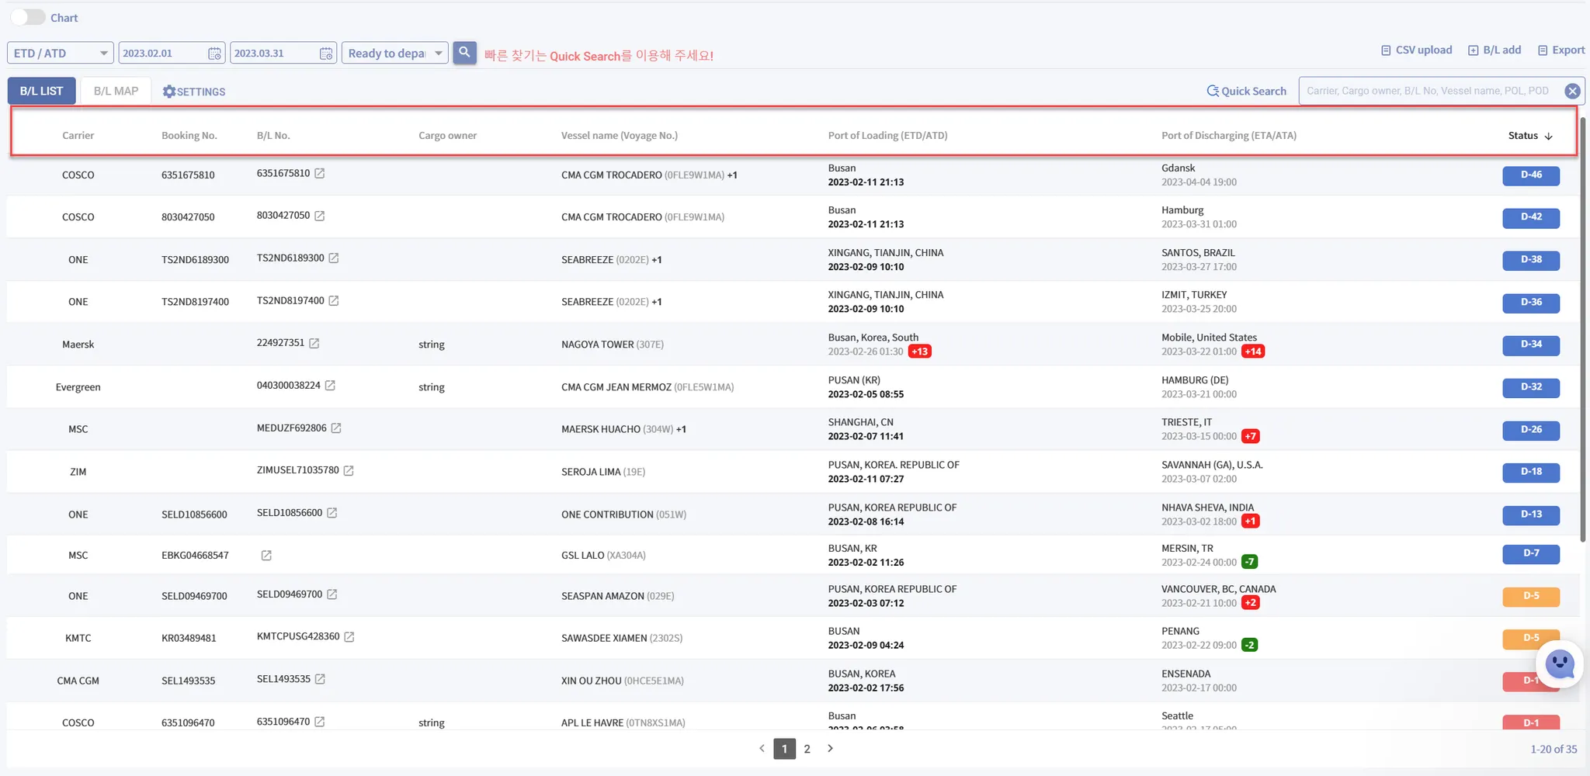Click the D-38 status badge

pos(1531,260)
